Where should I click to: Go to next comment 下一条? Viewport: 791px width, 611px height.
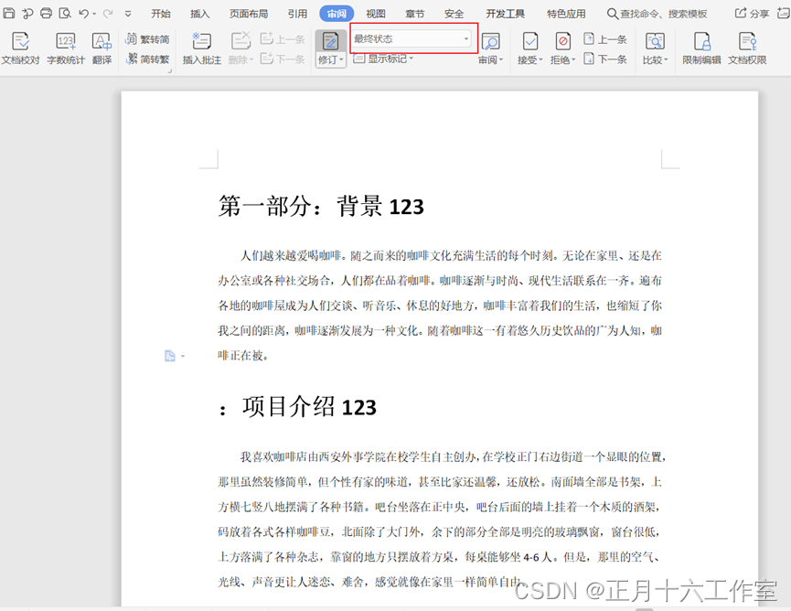[283, 59]
